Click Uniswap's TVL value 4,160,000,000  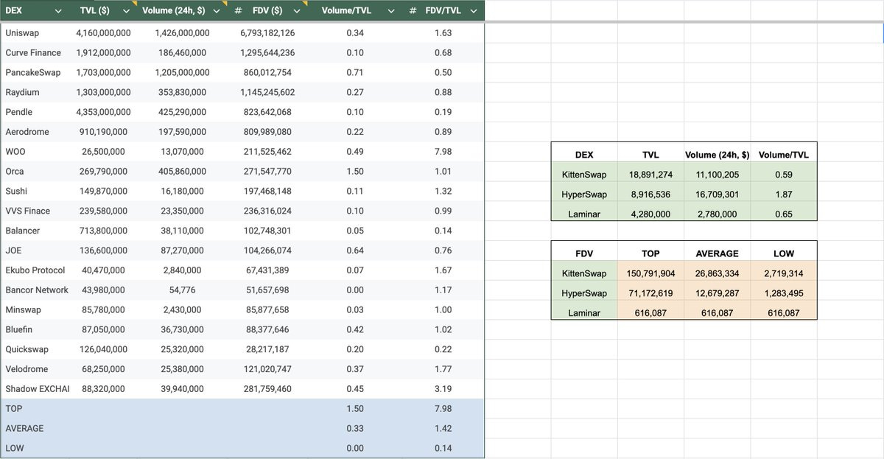[103, 33]
